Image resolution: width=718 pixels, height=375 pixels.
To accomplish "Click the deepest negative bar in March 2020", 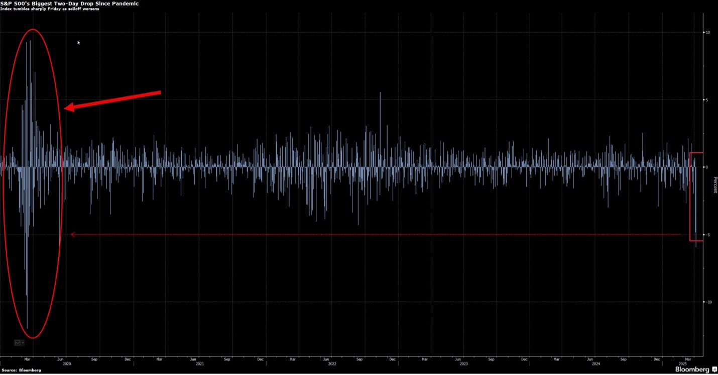I will (x=27, y=248).
